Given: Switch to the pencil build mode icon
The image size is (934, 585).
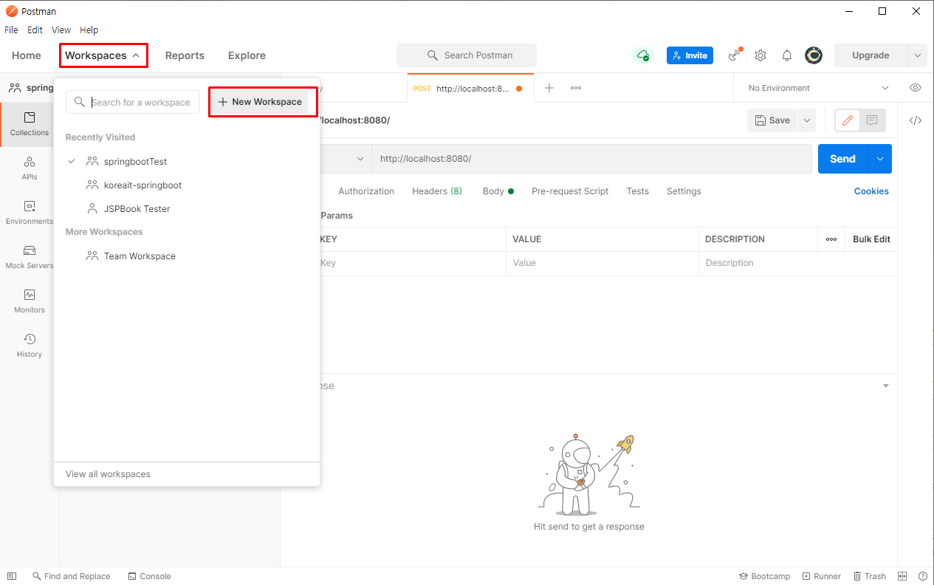Looking at the screenshot, I should (x=848, y=120).
